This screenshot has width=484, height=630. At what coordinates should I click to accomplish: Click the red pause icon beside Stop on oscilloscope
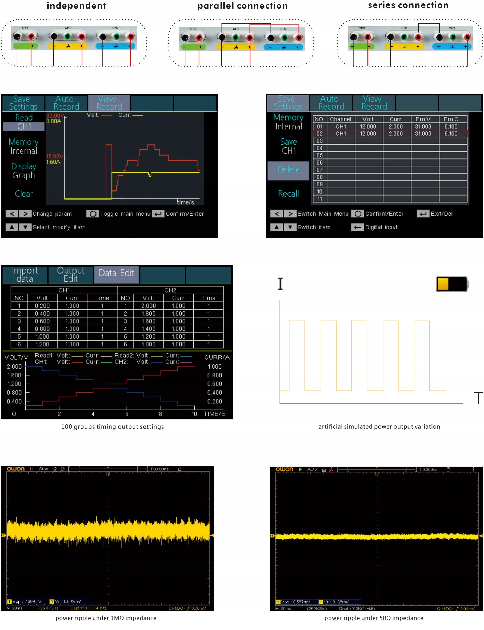pyautogui.click(x=32, y=469)
